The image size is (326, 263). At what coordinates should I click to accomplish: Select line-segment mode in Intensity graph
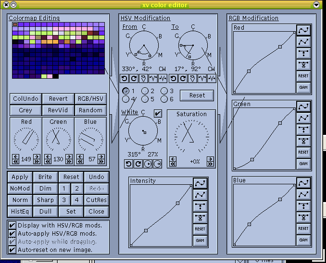[200, 195]
